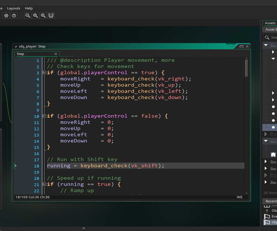277x231 pixels.
Task: Toggle the docks with the toolbar icon
Action: tap(51, 16)
